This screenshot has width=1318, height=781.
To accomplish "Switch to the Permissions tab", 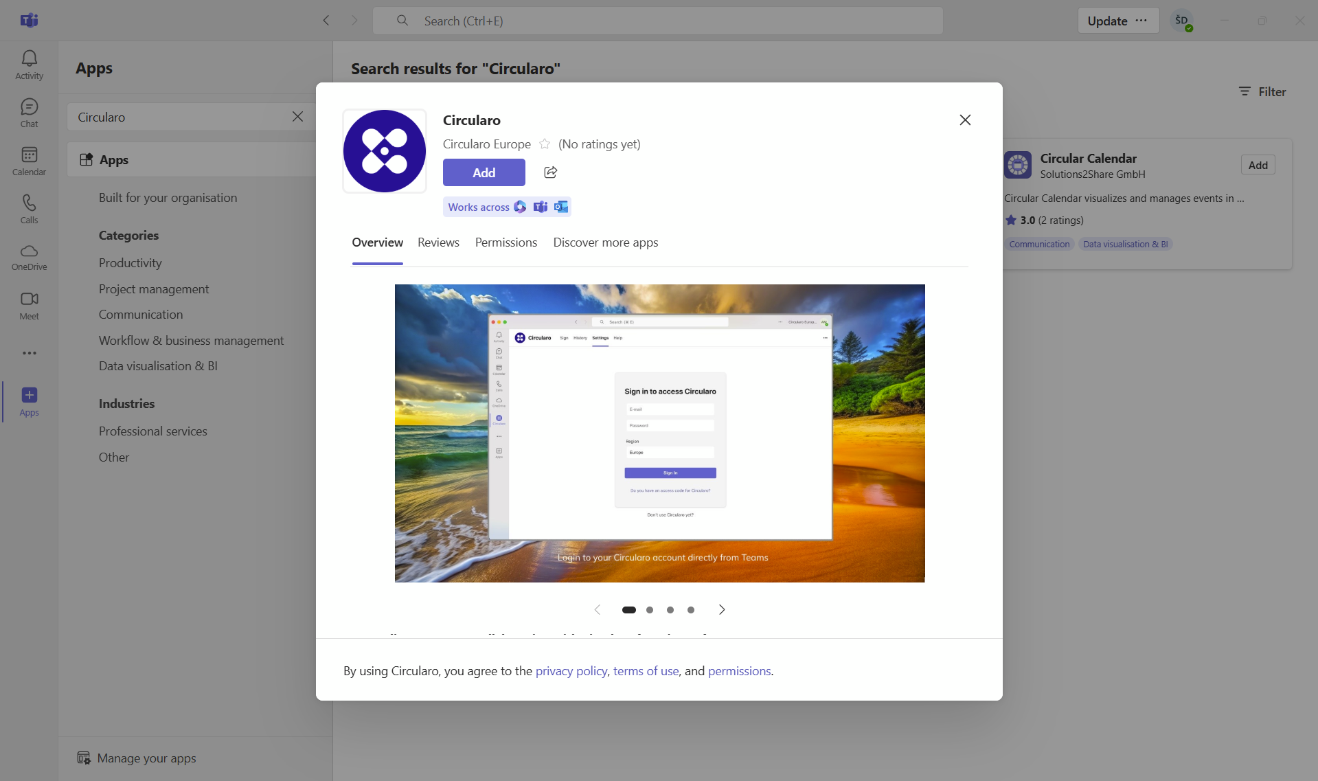I will point(506,242).
